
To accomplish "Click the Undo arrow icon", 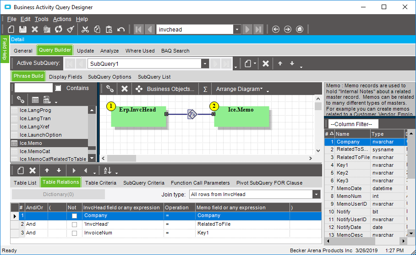I will tap(121, 29).
